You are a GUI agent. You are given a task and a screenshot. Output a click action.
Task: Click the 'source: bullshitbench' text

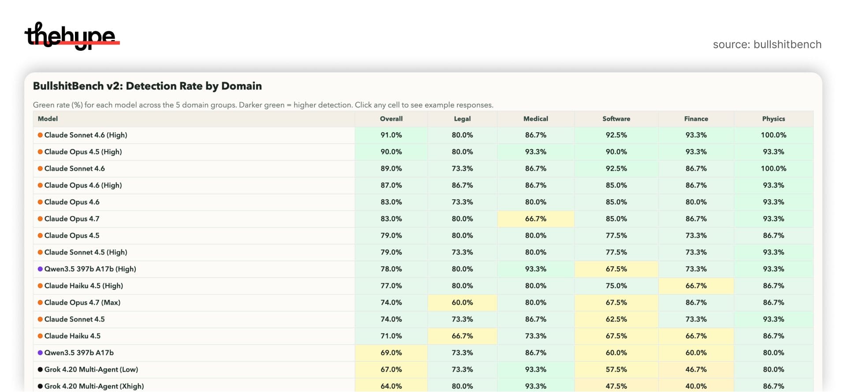pos(767,45)
